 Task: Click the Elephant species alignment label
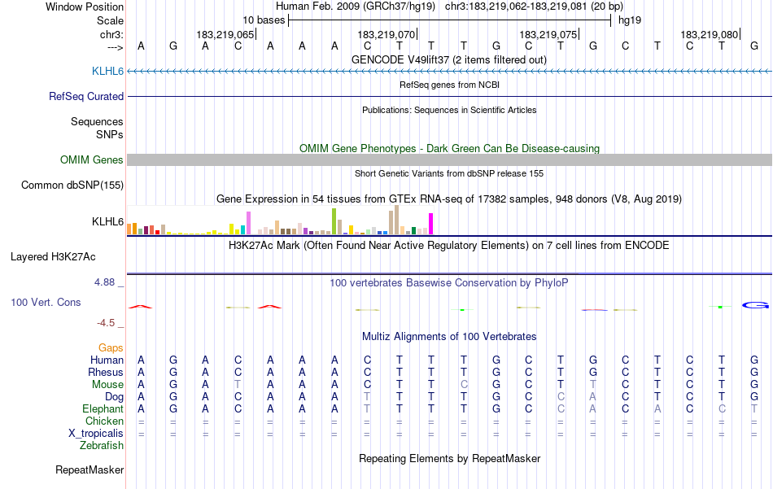(x=103, y=409)
